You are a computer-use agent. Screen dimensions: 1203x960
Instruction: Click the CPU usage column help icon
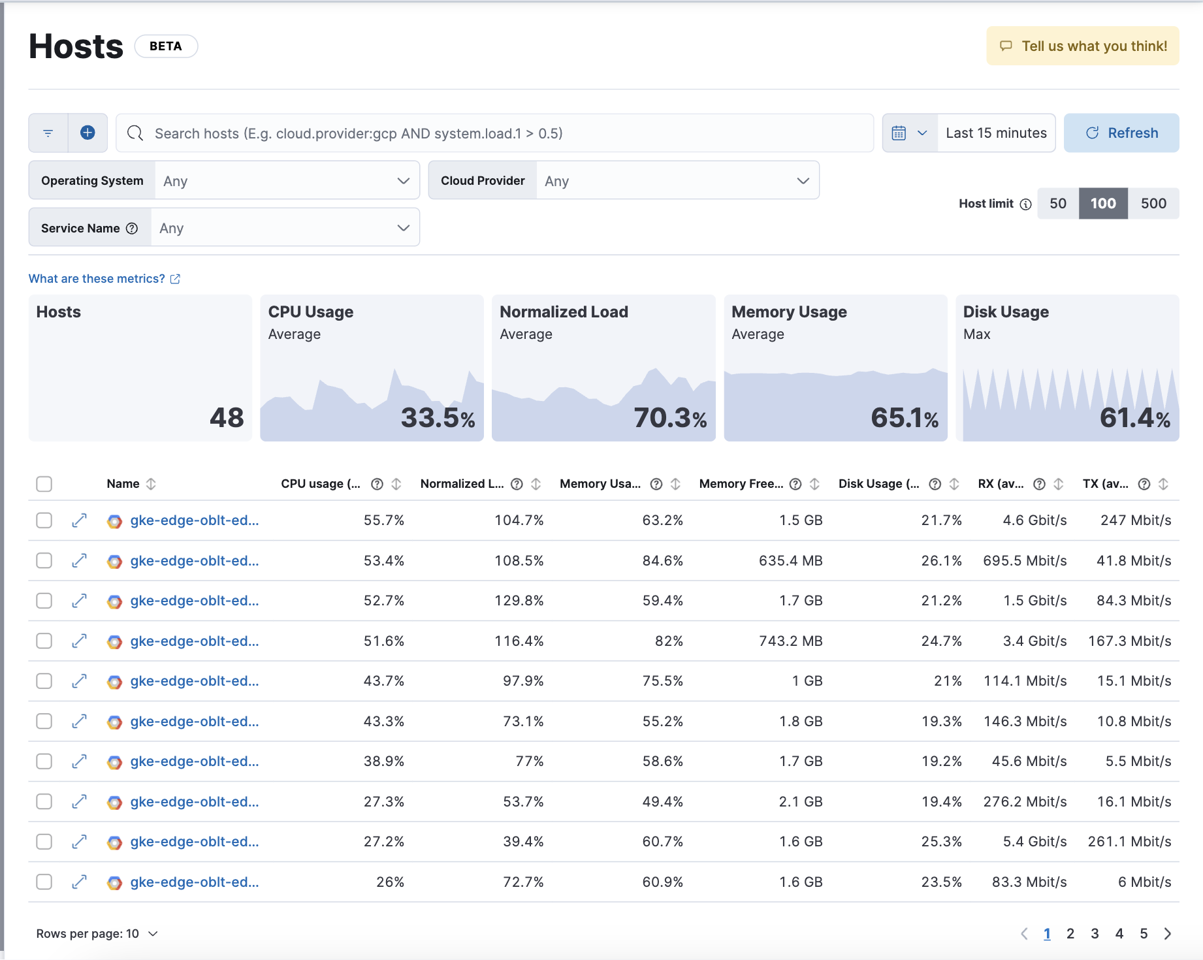(x=377, y=484)
